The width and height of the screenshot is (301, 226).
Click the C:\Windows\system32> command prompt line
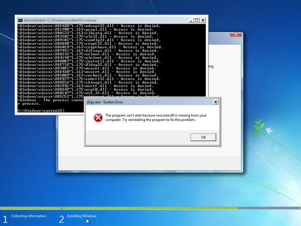pyautogui.click(x=41, y=111)
